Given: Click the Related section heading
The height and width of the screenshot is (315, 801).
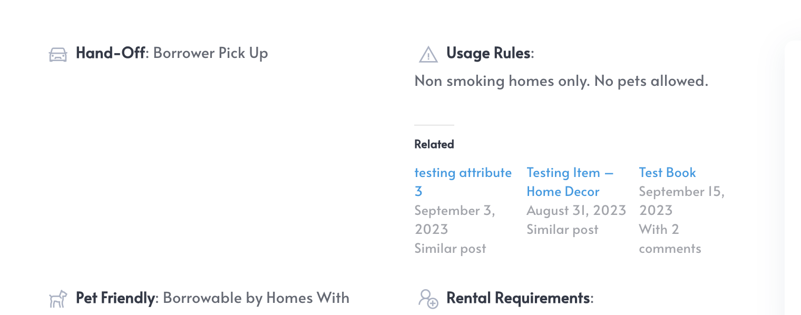Looking at the screenshot, I should [x=434, y=144].
